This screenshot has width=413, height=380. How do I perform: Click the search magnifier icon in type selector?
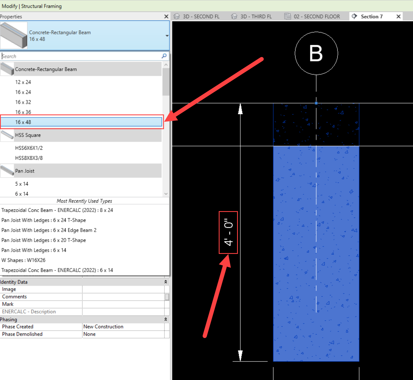tap(164, 56)
